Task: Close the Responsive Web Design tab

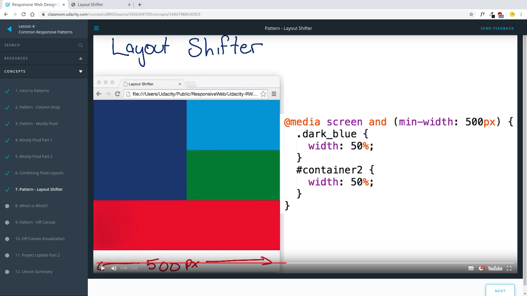Action: tap(64, 5)
